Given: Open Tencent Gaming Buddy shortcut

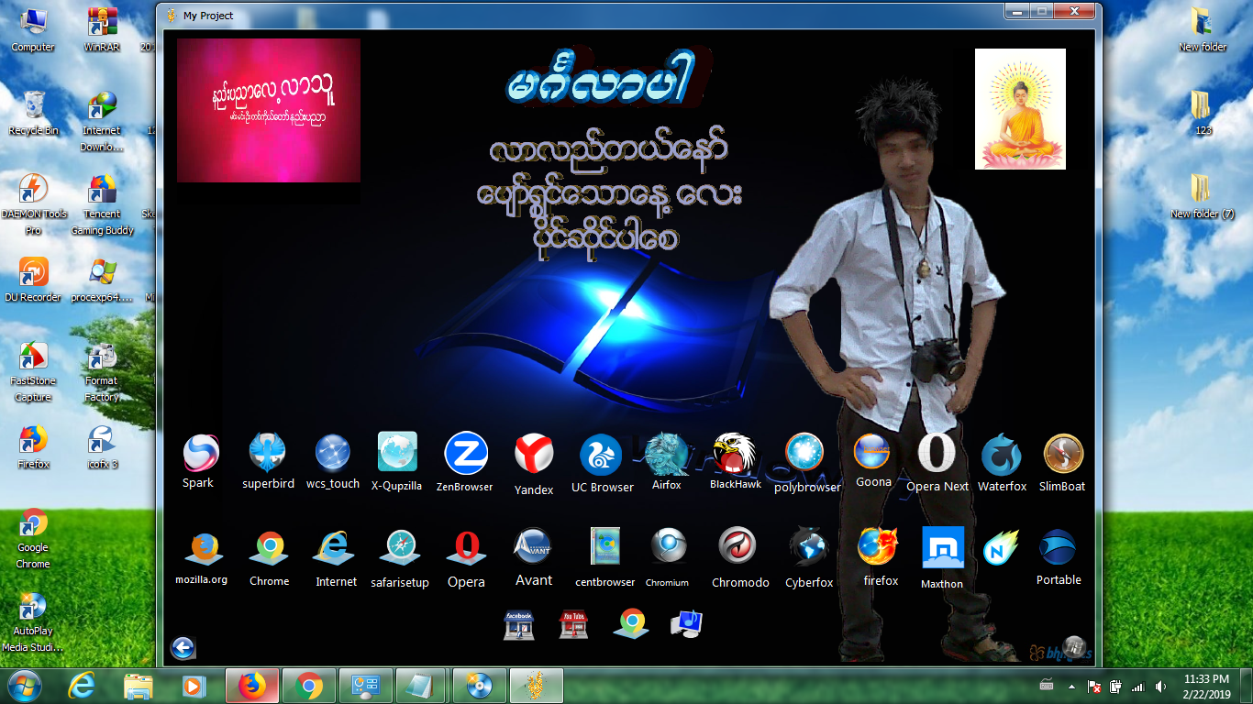Looking at the screenshot, I should 102,204.
